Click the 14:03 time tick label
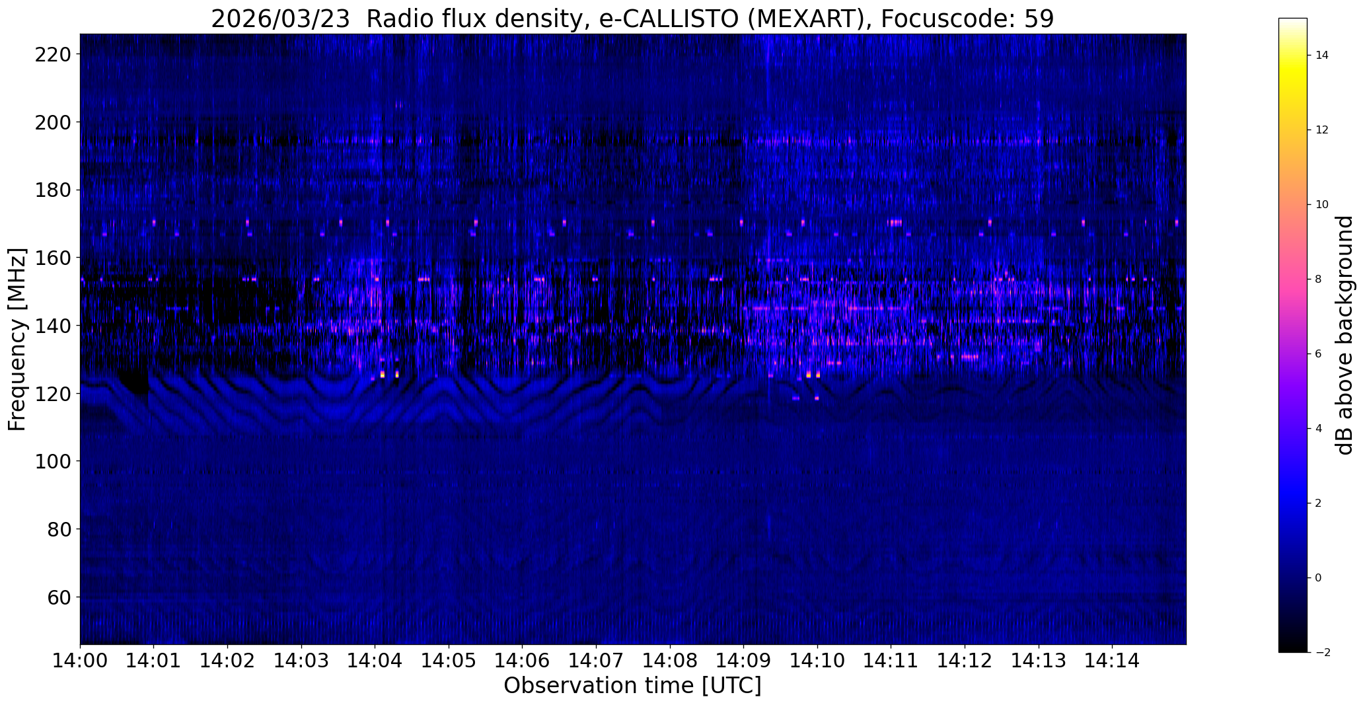Screen dimensions: 1365x705 pos(301,660)
